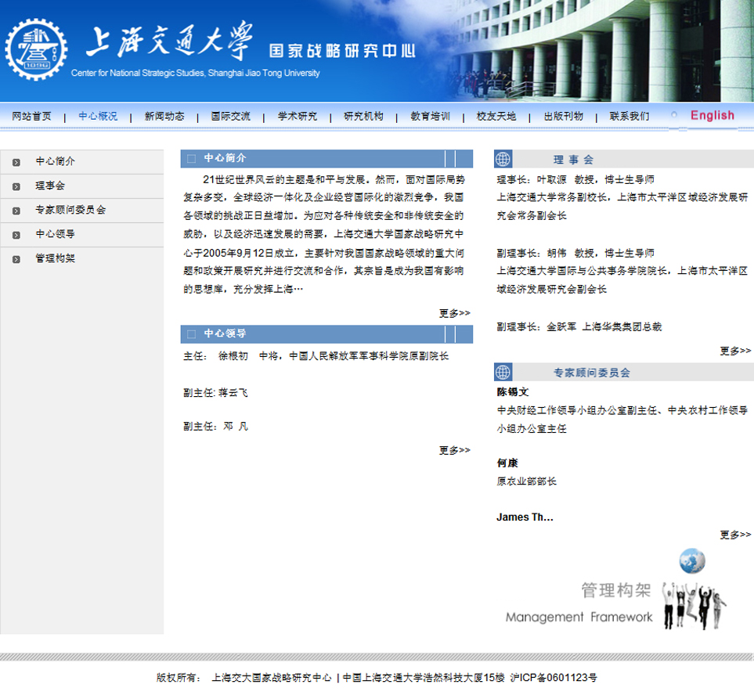
Task: Click 更多>> under 中心简介 section
Action: click(x=454, y=314)
